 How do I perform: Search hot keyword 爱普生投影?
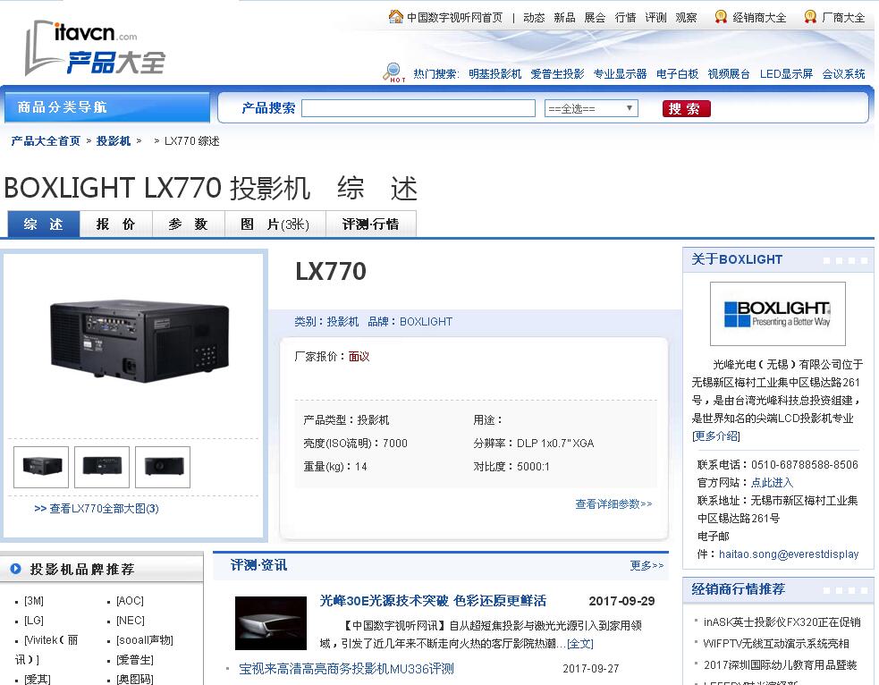point(557,74)
